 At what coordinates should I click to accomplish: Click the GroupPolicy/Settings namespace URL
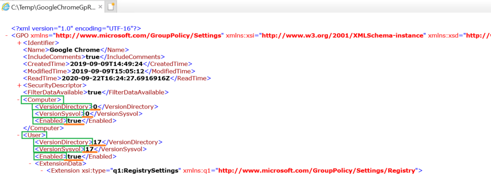pyautogui.click(x=139, y=35)
